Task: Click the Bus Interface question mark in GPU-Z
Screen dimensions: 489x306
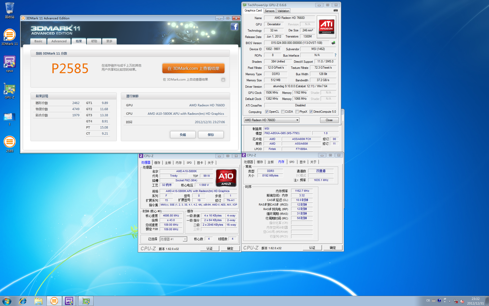Action: point(335,55)
